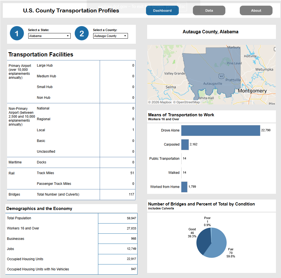
Task: Click the US 82 highway shield on map
Action: click(x=221, y=76)
